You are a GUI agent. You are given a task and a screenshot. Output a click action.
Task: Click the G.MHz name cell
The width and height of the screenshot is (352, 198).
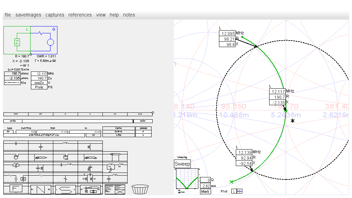119,132
